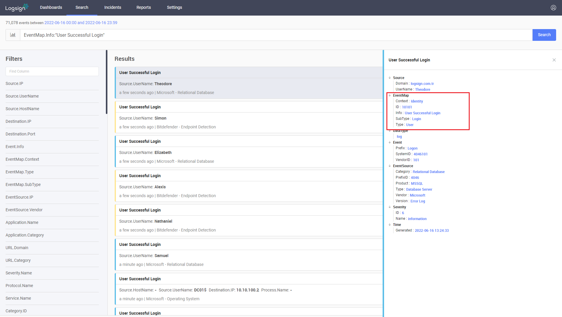562x317 pixels.
Task: Close the User Successful Login details panel
Action: pos(554,60)
